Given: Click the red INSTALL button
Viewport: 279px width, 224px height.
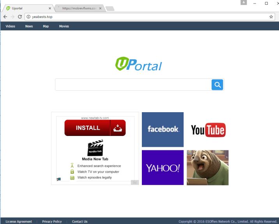Looking at the screenshot, I should (x=95, y=128).
